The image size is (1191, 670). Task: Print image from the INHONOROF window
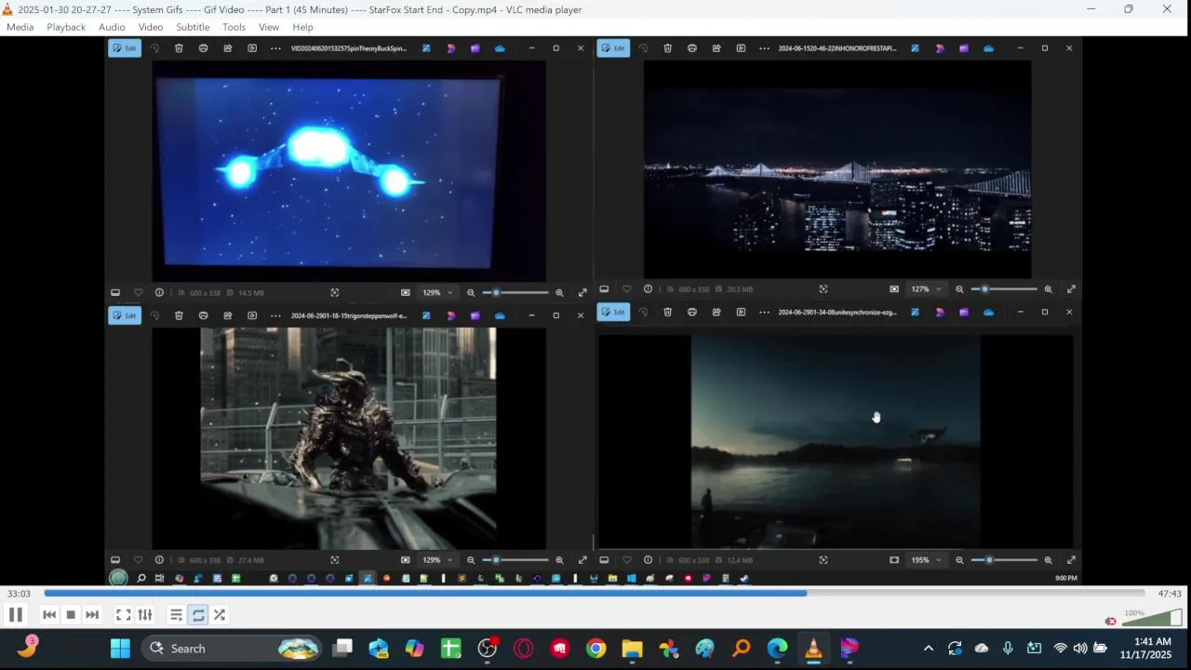click(x=691, y=48)
